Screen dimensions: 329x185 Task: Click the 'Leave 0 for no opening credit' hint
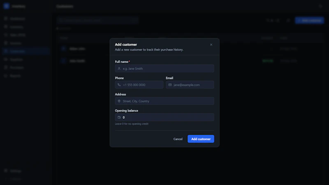click(132, 124)
